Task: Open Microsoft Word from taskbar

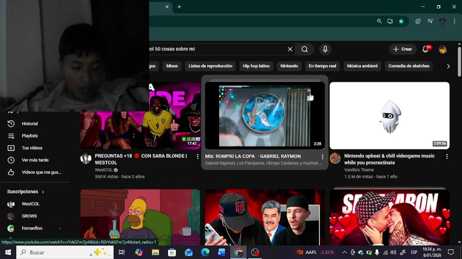Action: (x=221, y=252)
